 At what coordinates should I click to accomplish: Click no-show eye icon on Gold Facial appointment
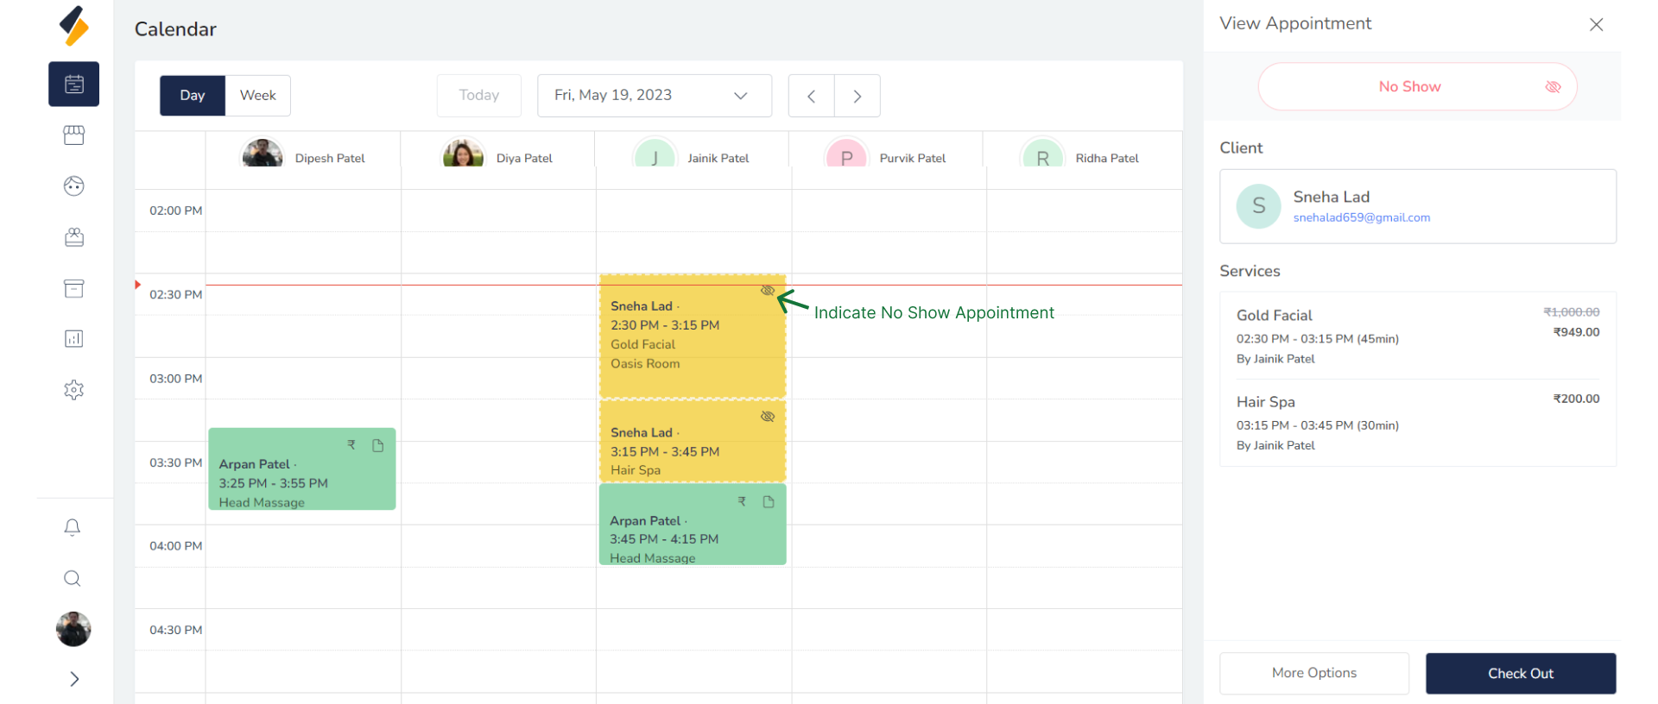pos(767,291)
